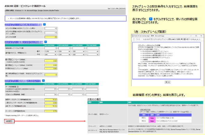Image resolution: width=205 pixels, height=135 pixels.
Task: Click the first AI camera count field in Step 1
Action: (51, 28)
